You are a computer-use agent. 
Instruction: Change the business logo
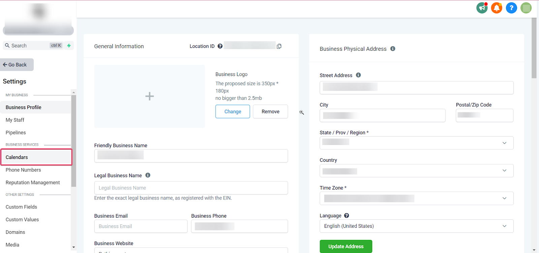pos(233,111)
